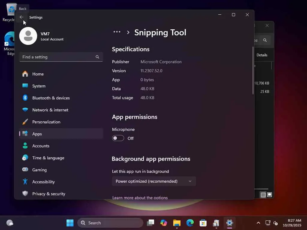Switch to details view in File Explorer

tap(263, 195)
